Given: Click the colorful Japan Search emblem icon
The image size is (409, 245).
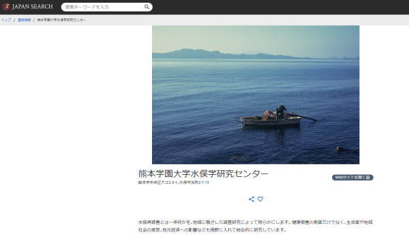Looking at the screenshot, I should coord(6,7).
